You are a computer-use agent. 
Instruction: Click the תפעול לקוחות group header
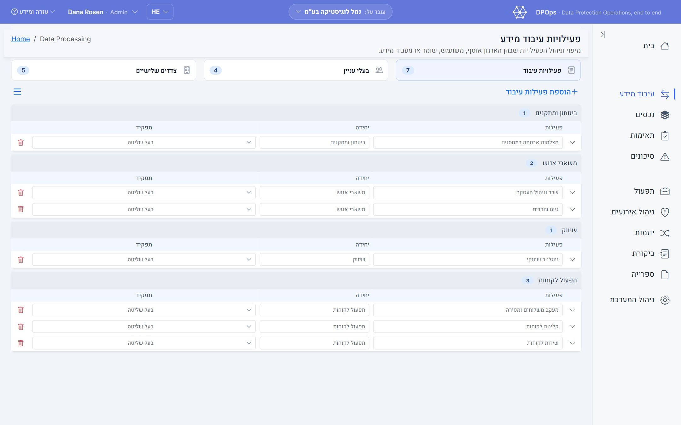click(x=296, y=280)
